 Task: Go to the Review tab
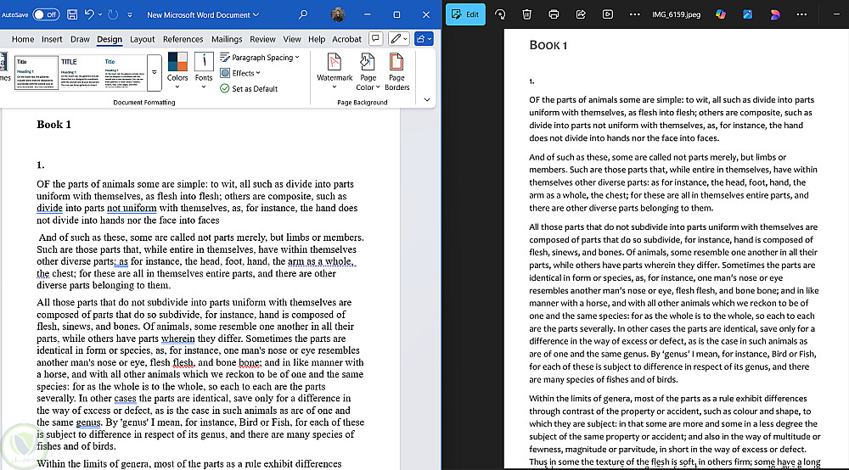coord(262,39)
